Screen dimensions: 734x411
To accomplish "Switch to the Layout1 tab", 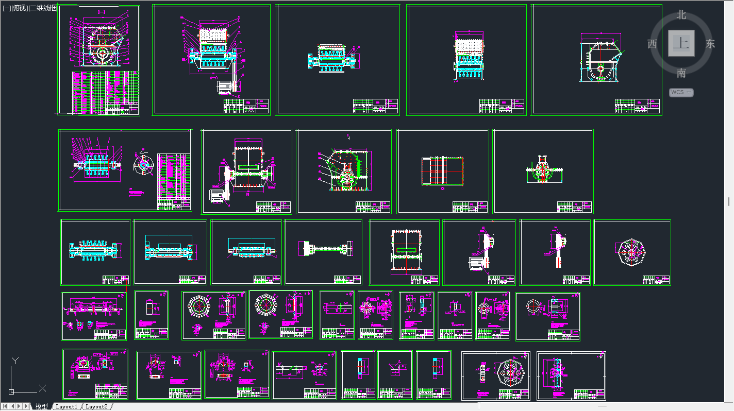I will (66, 407).
